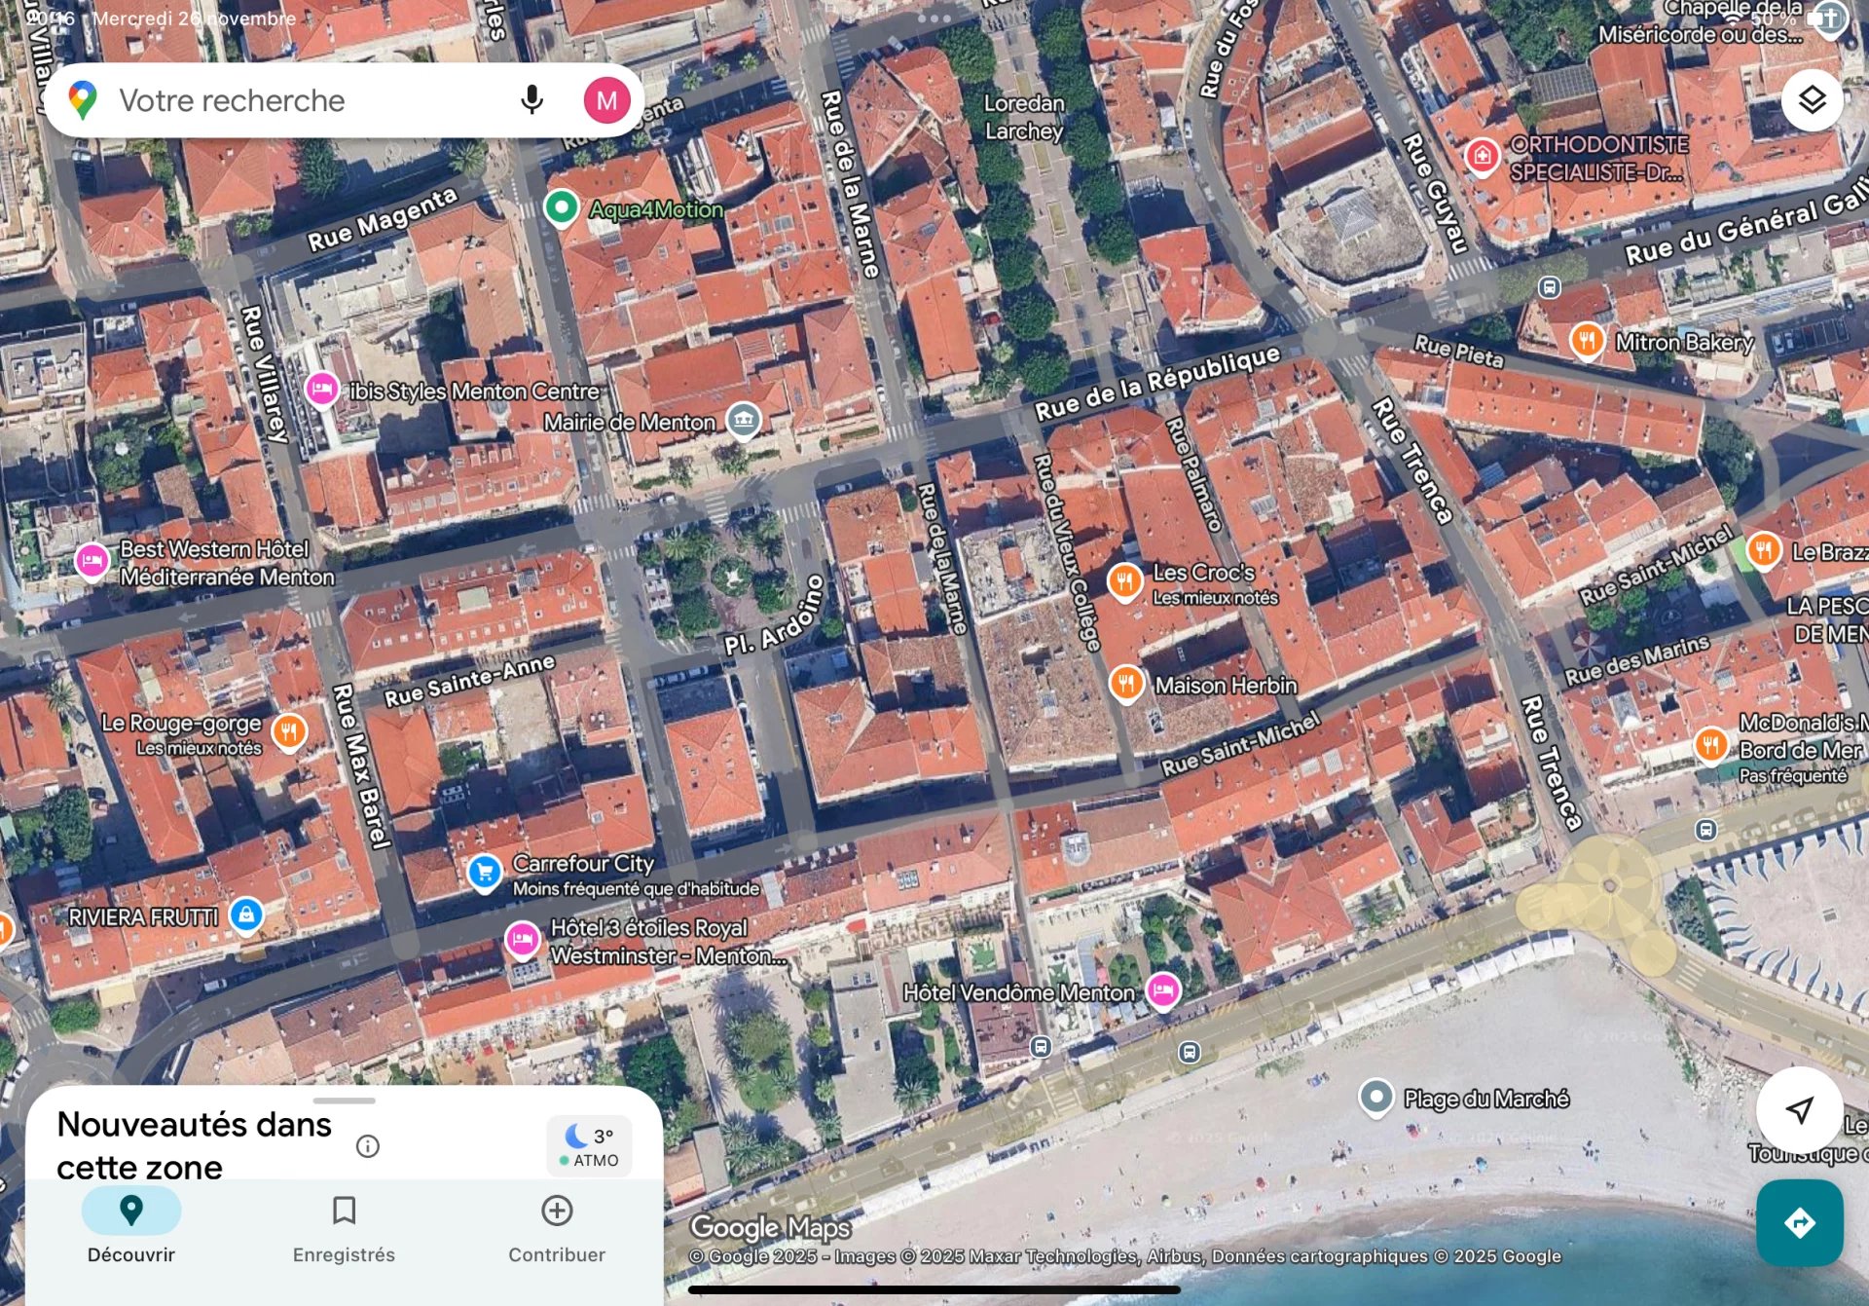Tap the Carrefour City shopping cart pin

(x=484, y=872)
